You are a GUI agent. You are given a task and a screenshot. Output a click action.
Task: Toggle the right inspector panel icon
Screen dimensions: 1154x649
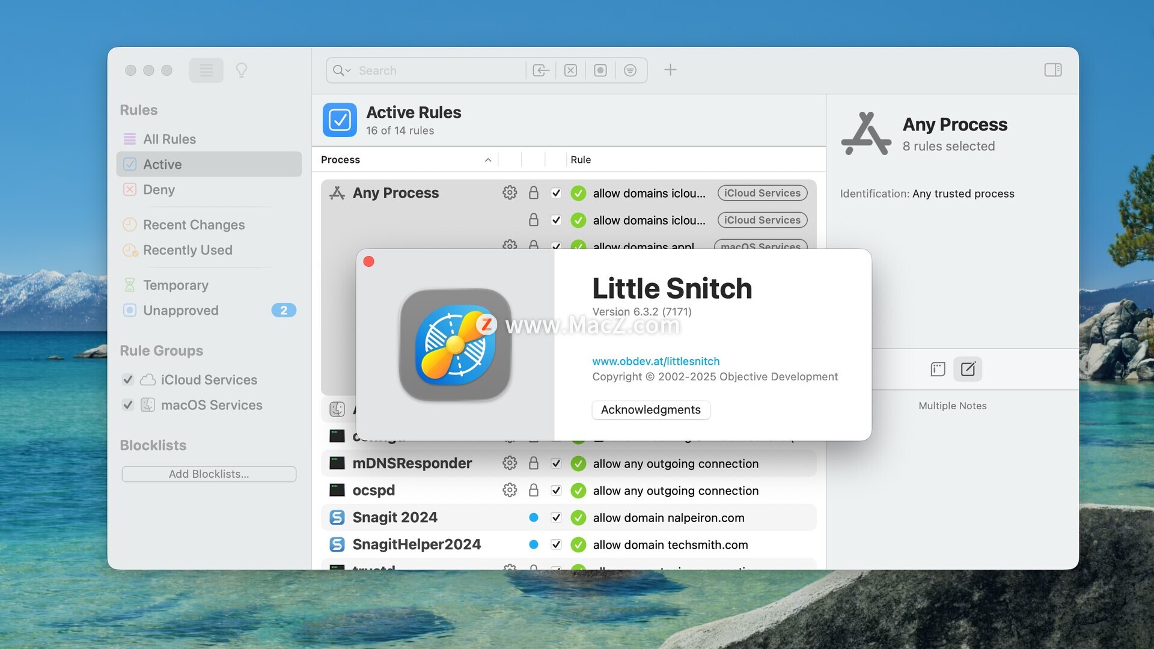point(1052,70)
